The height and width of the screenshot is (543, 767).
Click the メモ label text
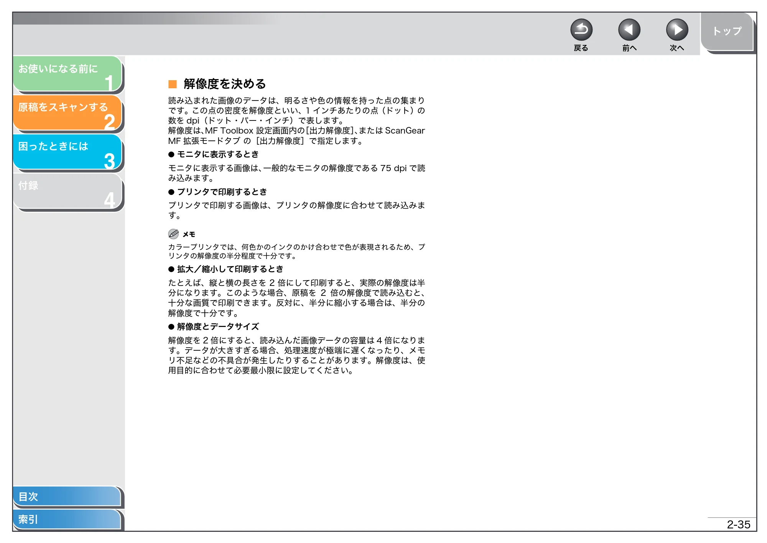click(x=189, y=234)
